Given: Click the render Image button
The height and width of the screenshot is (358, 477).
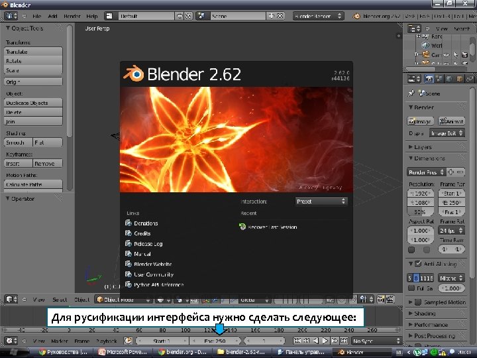Looking at the screenshot, I should pos(421,121).
